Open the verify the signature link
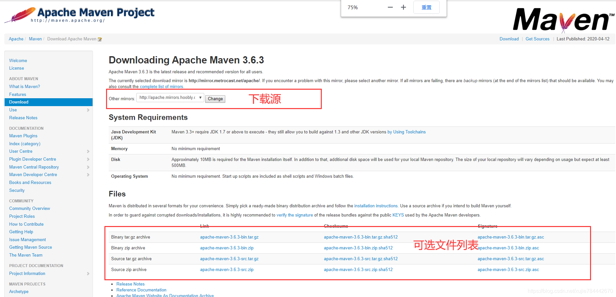Screen dimensions: 616x297 [x=295, y=215]
